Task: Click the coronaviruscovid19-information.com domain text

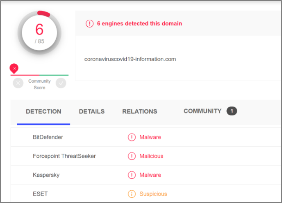Action: coord(130,59)
